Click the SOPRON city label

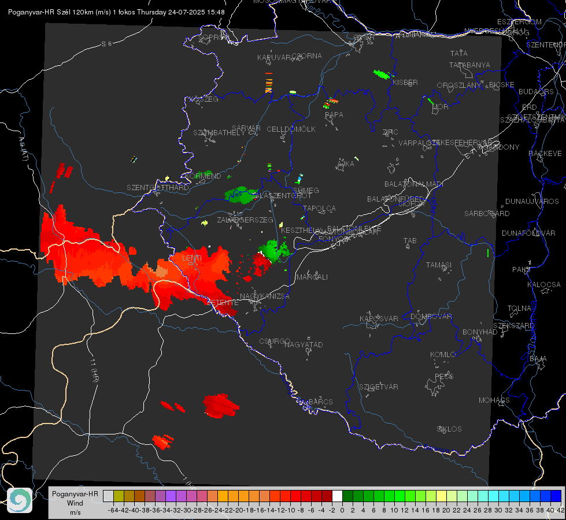213,37
